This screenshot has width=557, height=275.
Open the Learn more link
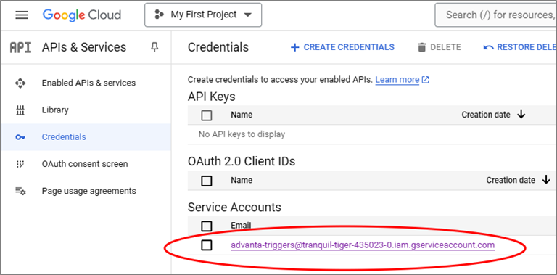(x=397, y=80)
